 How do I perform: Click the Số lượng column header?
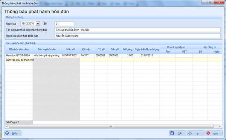[128, 50]
